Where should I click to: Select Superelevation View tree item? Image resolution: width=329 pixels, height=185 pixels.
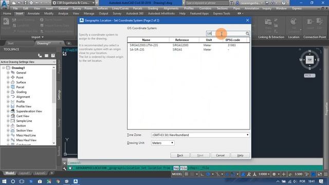tap(29, 112)
